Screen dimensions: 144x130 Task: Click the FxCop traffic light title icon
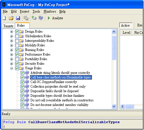point(4,5)
